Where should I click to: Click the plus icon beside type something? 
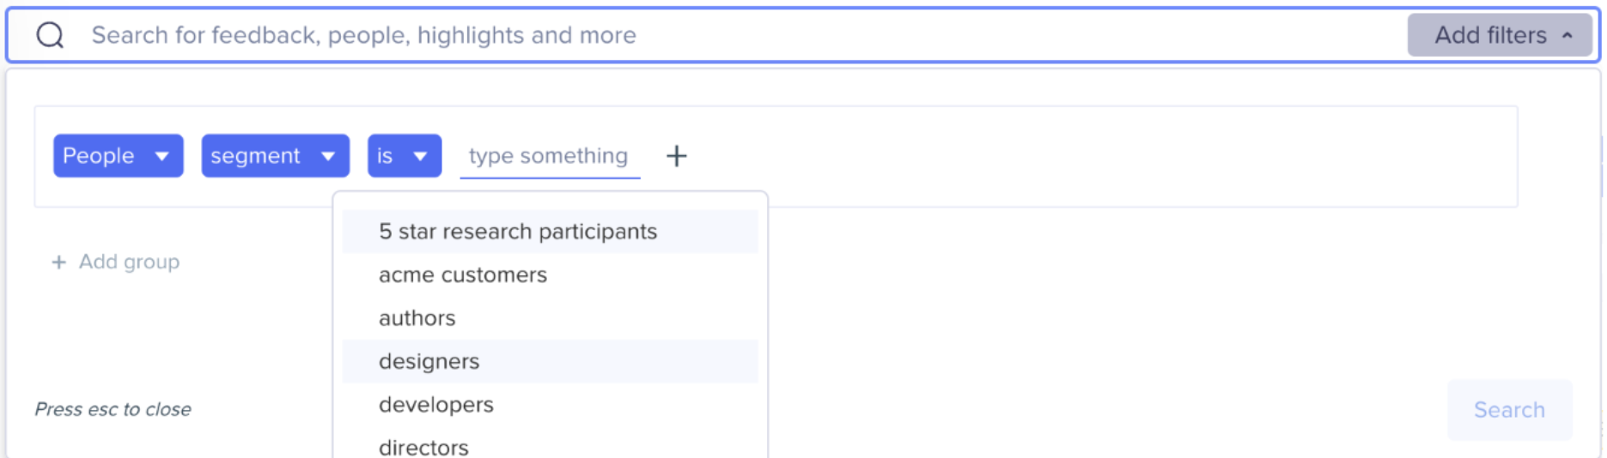click(677, 156)
